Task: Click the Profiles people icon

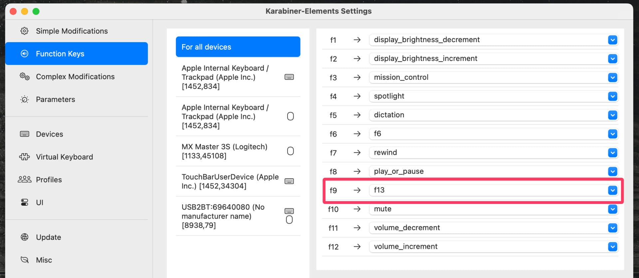Action: click(x=24, y=179)
